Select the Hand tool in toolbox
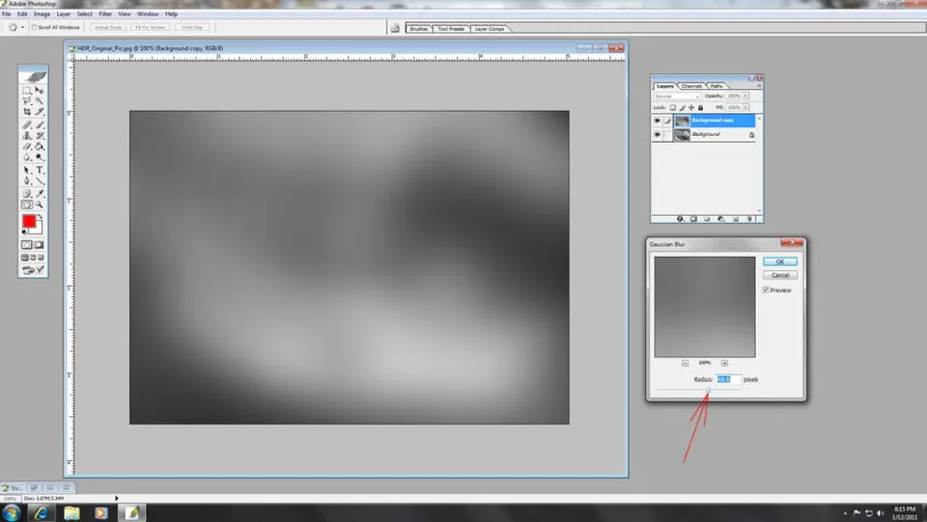This screenshot has width=927, height=522. click(27, 205)
